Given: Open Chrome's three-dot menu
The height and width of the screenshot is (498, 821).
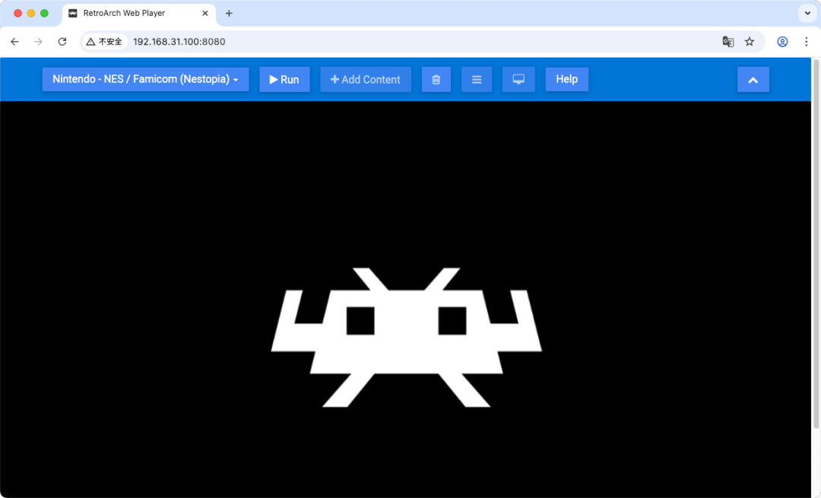Looking at the screenshot, I should point(807,42).
